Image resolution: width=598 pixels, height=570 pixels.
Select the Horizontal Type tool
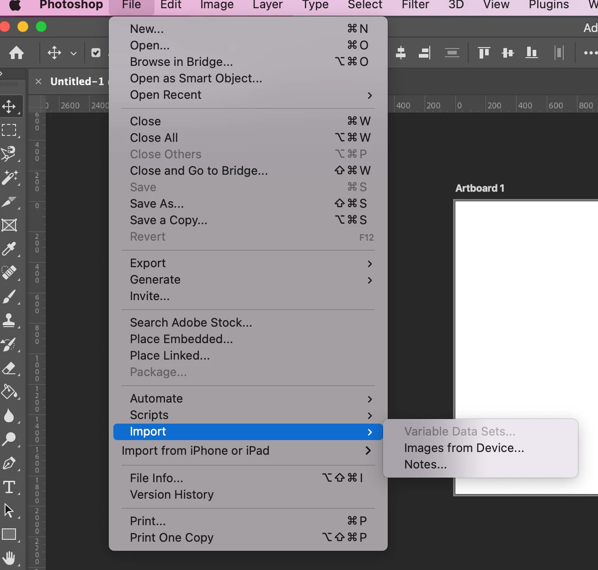(9, 487)
